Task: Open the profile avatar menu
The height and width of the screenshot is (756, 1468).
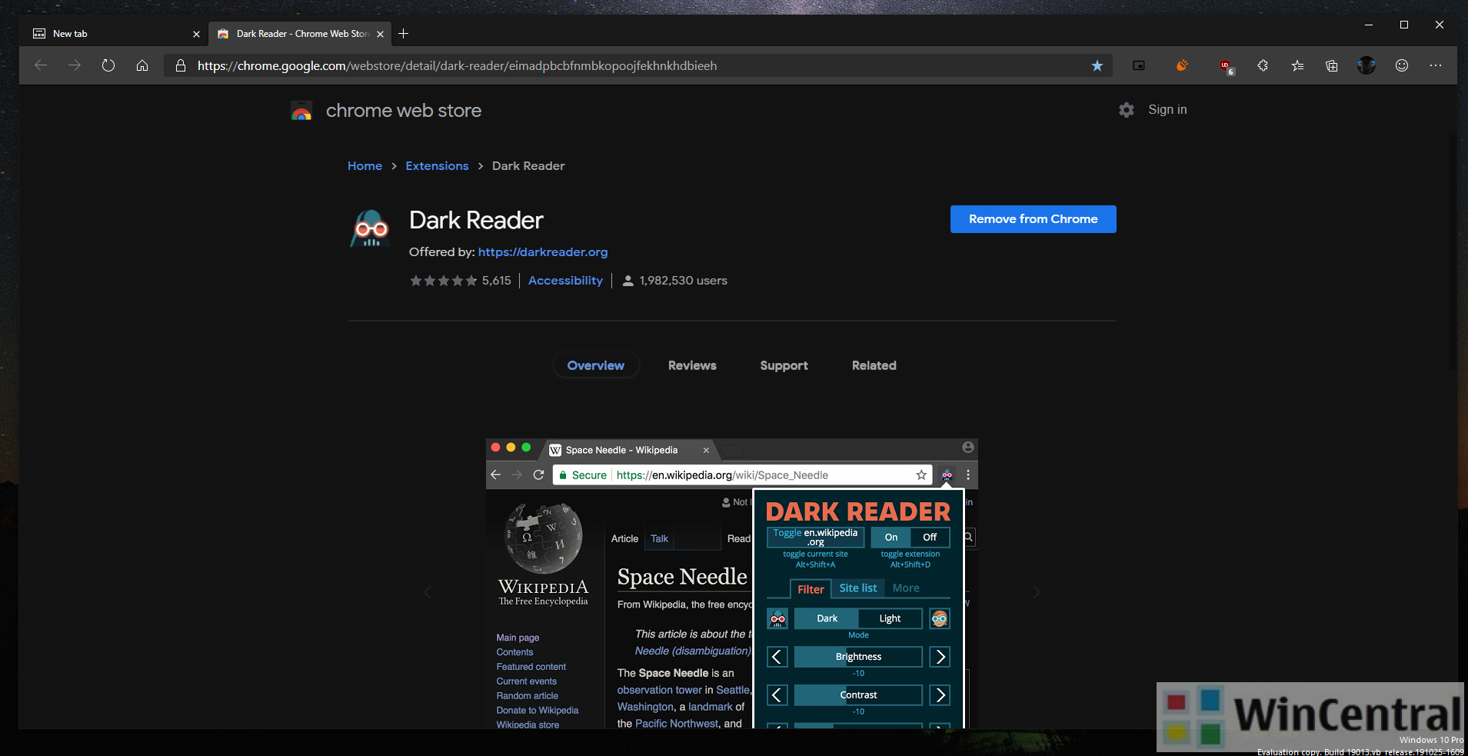Action: 1366,66
